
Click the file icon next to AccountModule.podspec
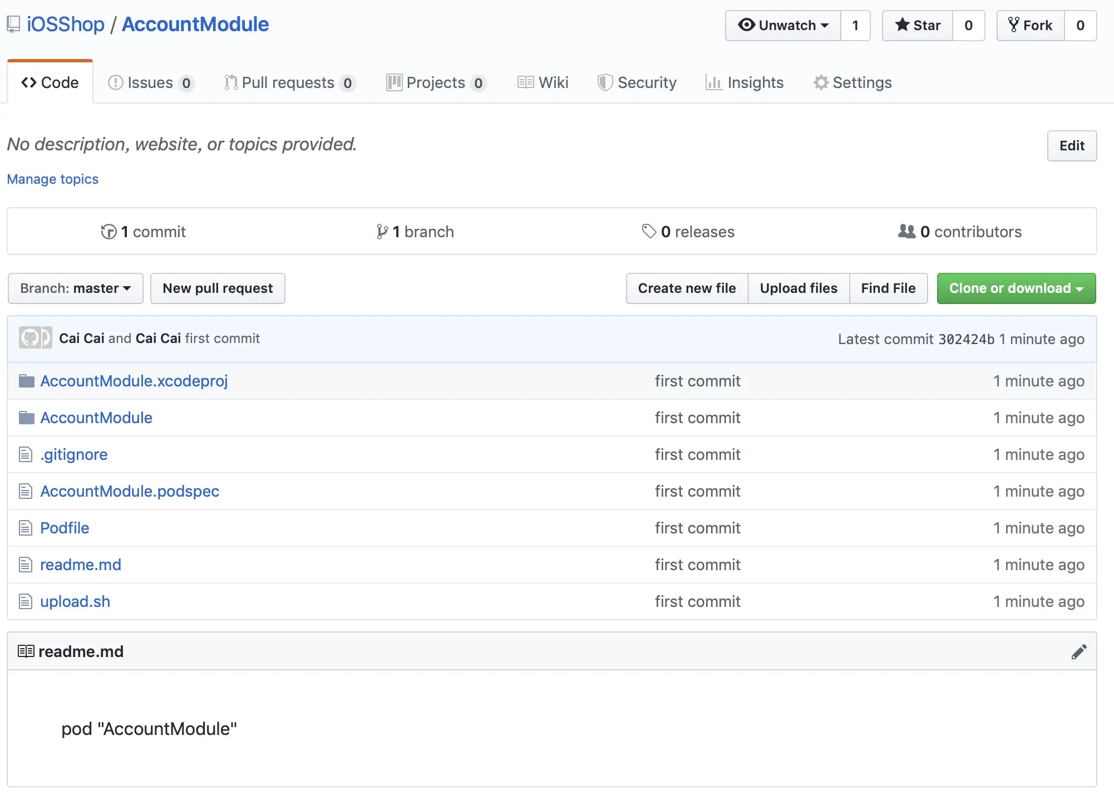(25, 491)
